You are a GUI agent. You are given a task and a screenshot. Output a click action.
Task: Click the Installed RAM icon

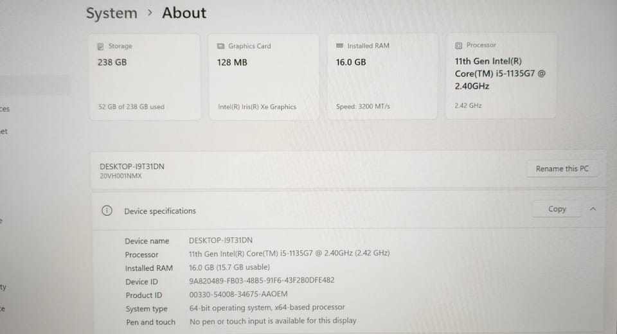339,46
